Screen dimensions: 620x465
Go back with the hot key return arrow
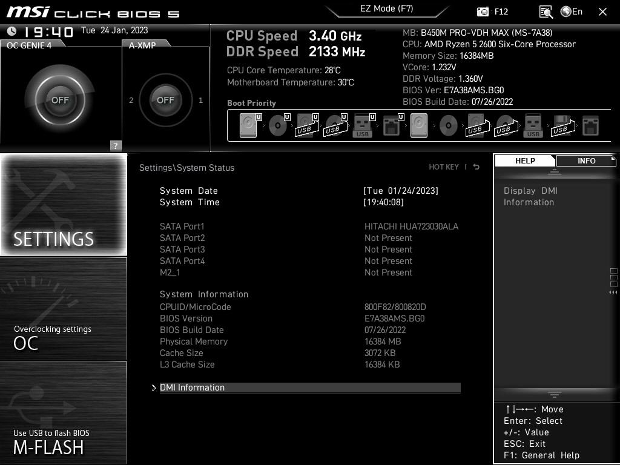coord(477,167)
